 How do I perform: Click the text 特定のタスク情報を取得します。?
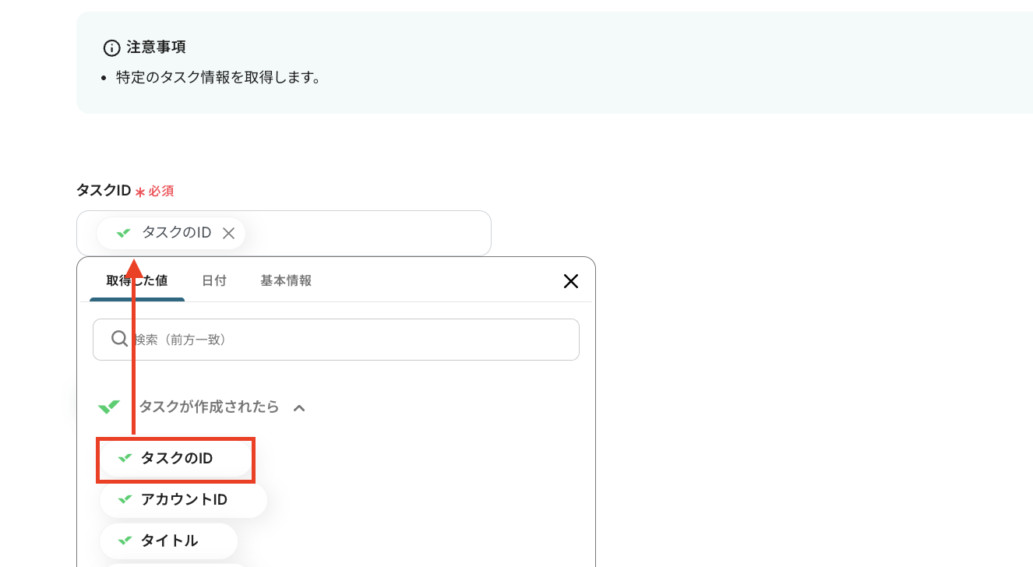[x=219, y=78]
